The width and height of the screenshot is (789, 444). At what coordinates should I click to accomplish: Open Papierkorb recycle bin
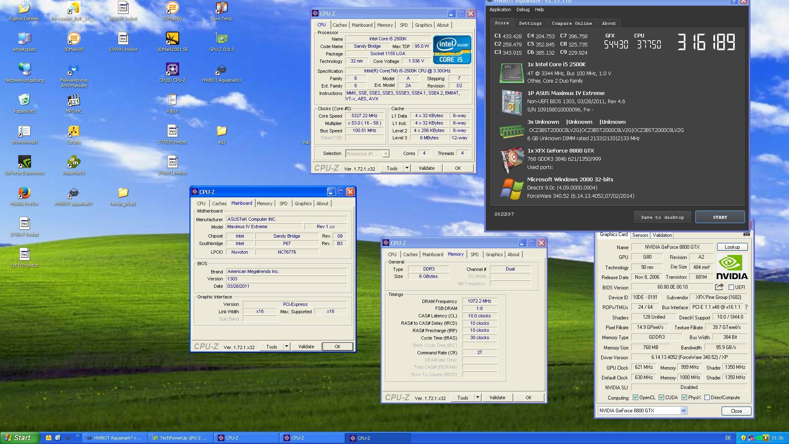click(x=24, y=104)
